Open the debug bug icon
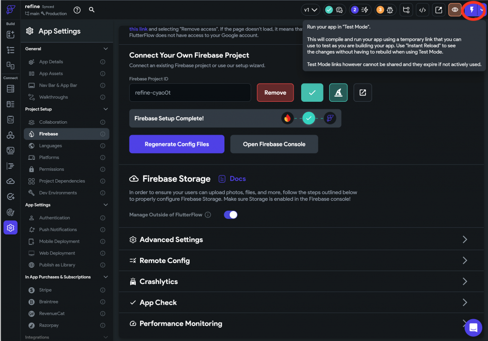 390,10
